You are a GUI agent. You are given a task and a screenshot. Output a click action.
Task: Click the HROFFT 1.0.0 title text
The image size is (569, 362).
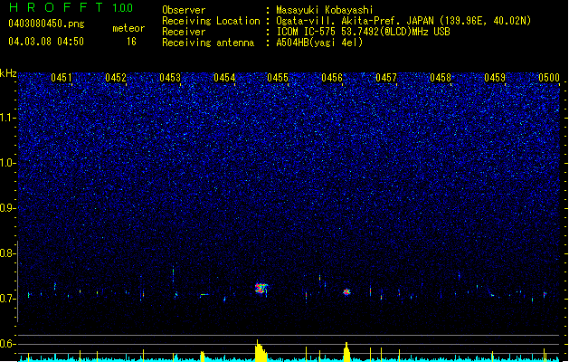click(71, 7)
